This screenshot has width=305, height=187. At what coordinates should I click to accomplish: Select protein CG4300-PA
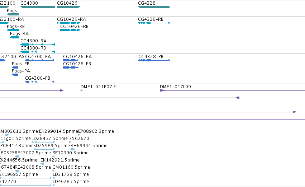point(39,60)
